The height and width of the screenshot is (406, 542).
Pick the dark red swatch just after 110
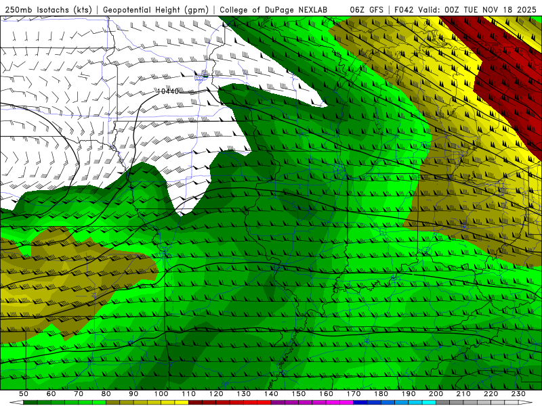click(x=195, y=403)
